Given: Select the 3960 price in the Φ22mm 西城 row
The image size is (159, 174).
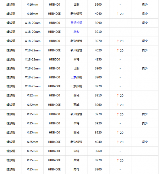Looking at the screenshot, I should pos(98,105).
